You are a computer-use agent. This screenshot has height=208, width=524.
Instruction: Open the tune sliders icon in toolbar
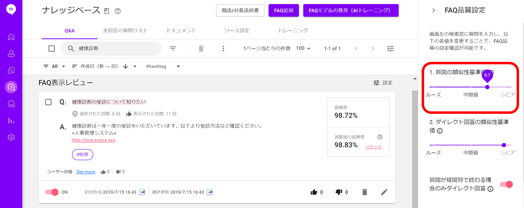[x=391, y=49]
